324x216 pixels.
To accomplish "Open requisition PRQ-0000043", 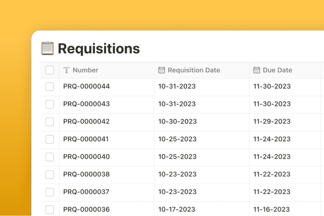I will (x=87, y=104).
